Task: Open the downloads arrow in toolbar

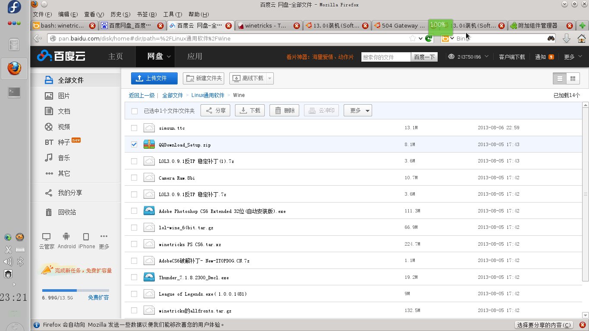Action: pyautogui.click(x=567, y=38)
